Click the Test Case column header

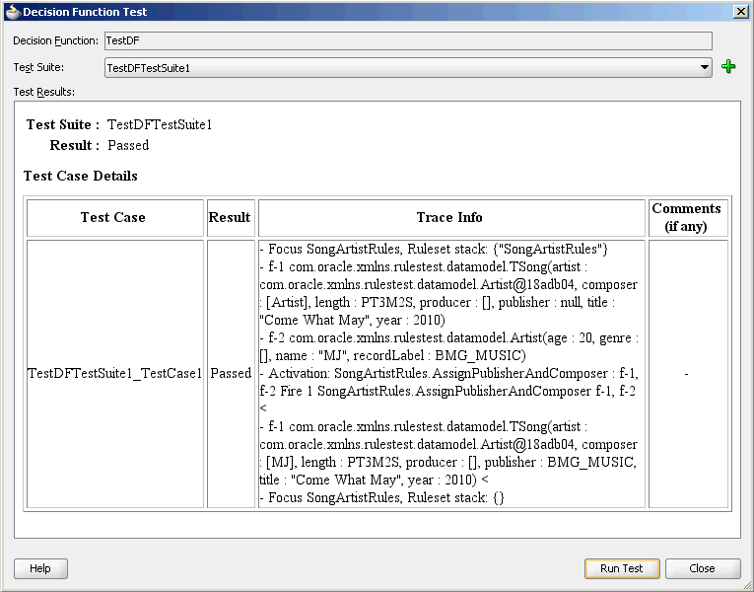115,217
